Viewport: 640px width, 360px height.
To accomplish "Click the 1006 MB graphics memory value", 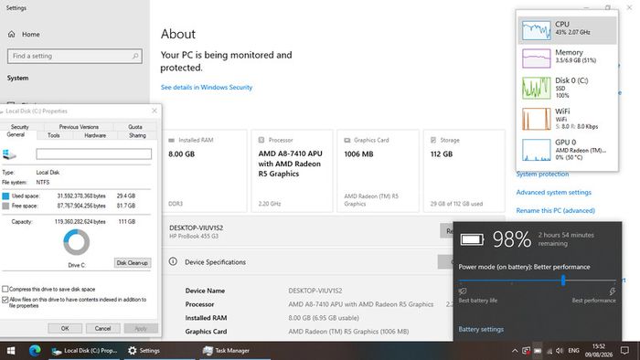I will (x=358, y=154).
